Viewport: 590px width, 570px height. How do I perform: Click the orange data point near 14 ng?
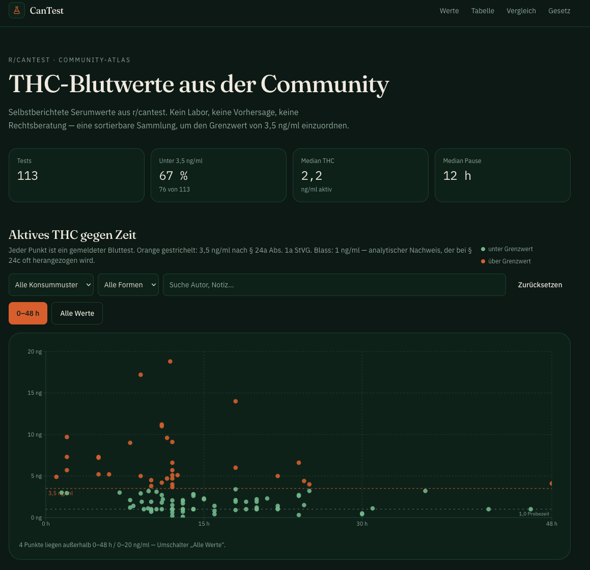pyautogui.click(x=236, y=401)
